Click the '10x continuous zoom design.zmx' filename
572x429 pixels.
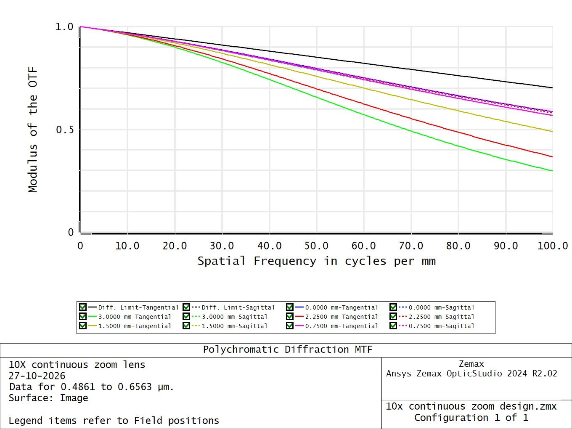pos(471,406)
